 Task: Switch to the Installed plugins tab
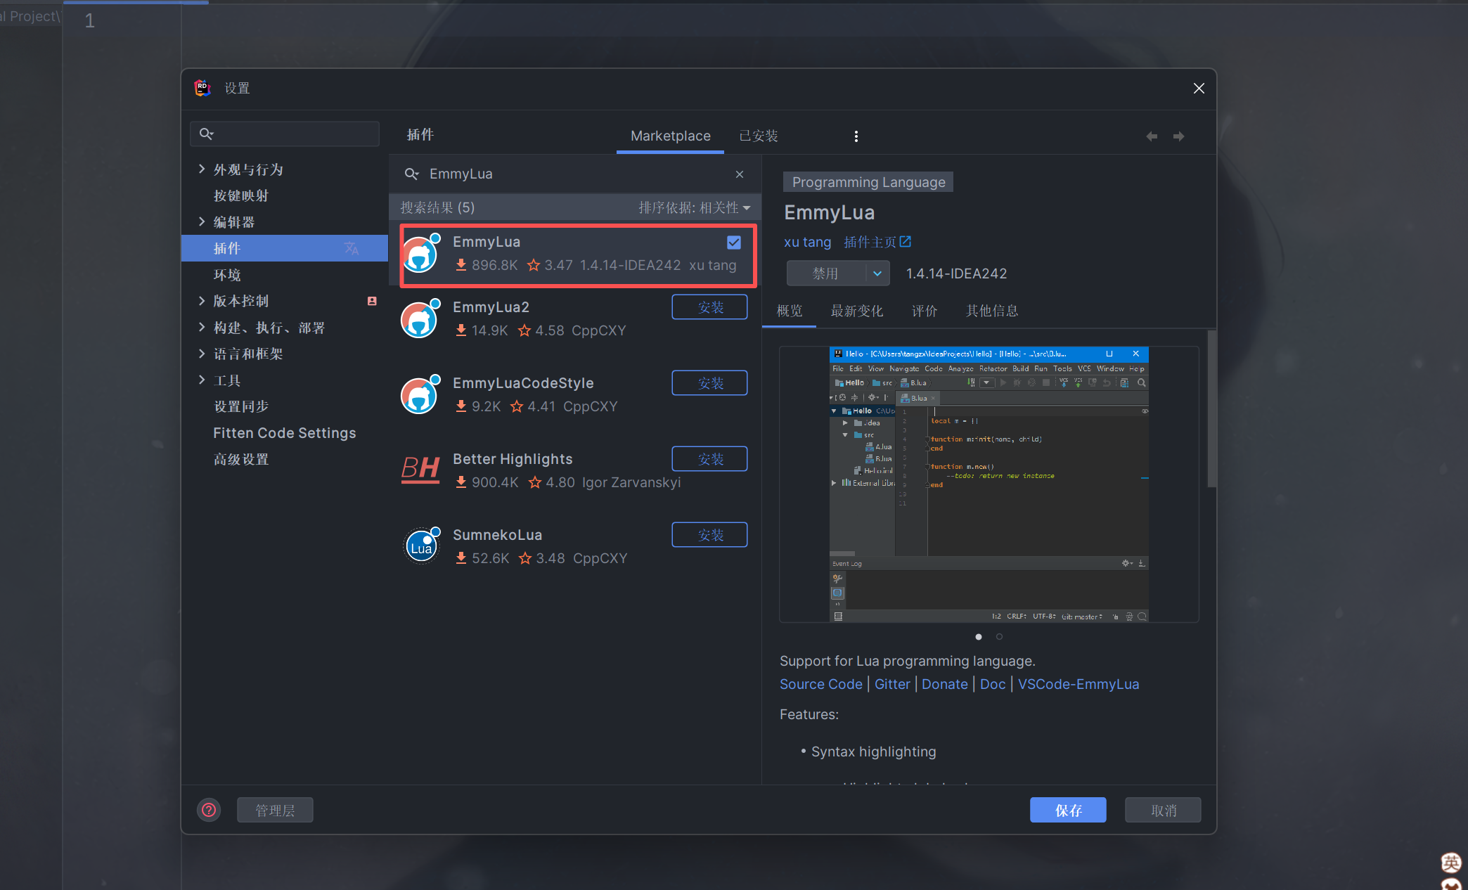759,136
